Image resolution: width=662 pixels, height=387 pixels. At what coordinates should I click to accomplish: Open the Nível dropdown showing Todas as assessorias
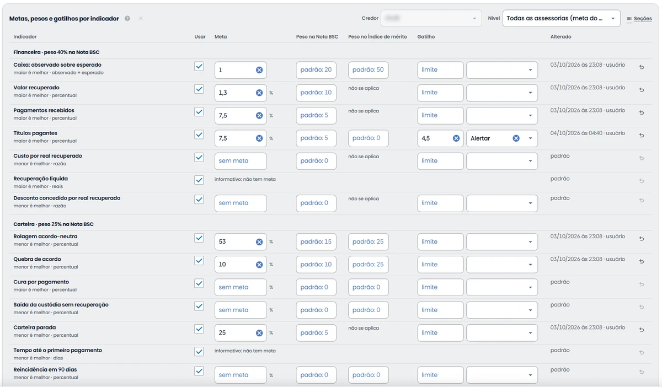562,18
